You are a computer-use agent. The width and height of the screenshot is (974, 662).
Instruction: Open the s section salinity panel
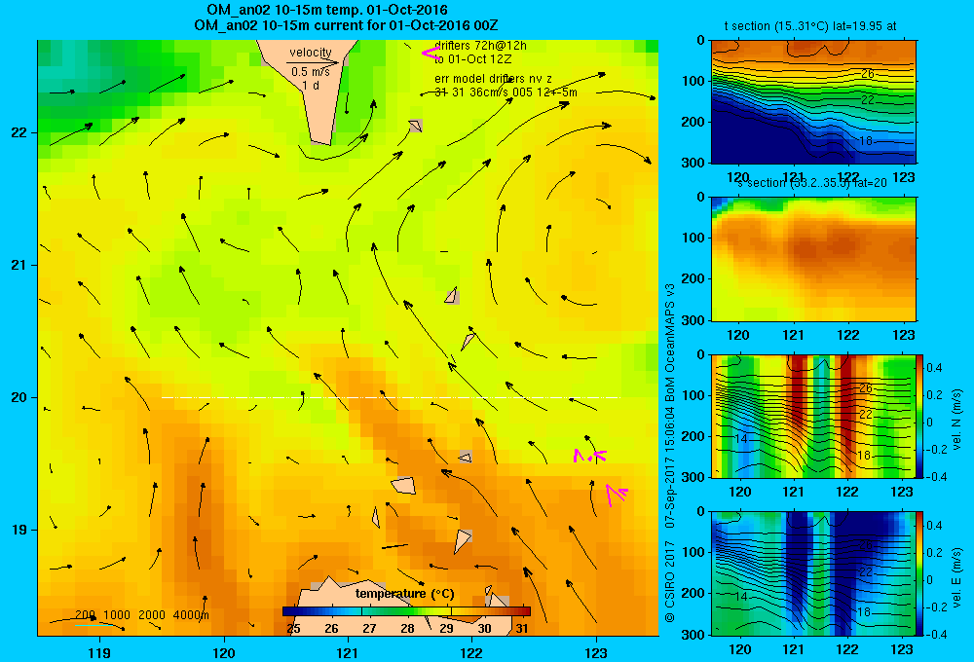(813, 259)
